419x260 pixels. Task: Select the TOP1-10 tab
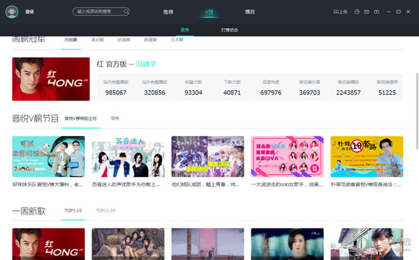[73, 210]
